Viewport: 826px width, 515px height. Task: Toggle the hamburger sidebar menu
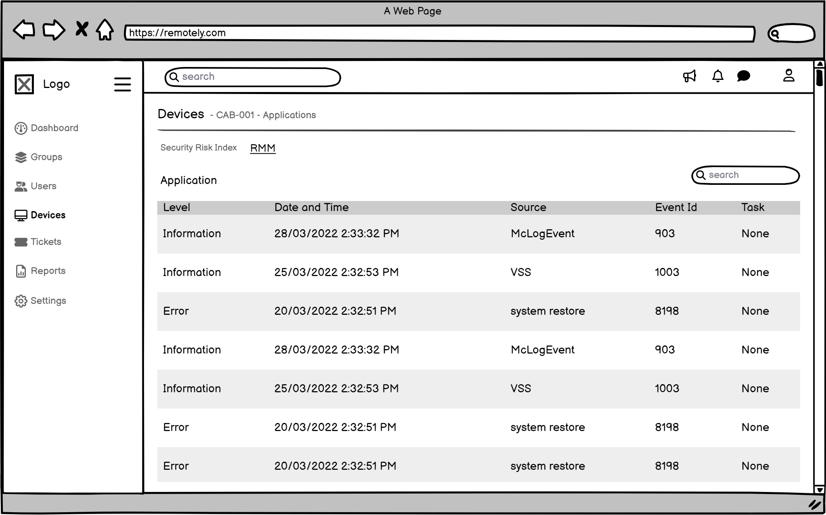pyautogui.click(x=122, y=84)
